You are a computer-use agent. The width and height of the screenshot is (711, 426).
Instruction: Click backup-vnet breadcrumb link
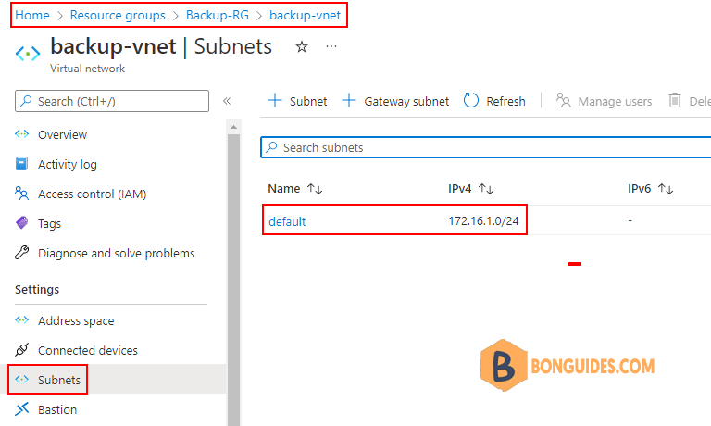[305, 15]
